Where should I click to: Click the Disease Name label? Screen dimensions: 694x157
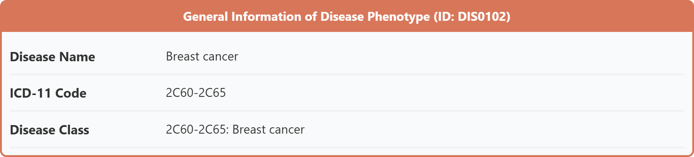(52, 57)
